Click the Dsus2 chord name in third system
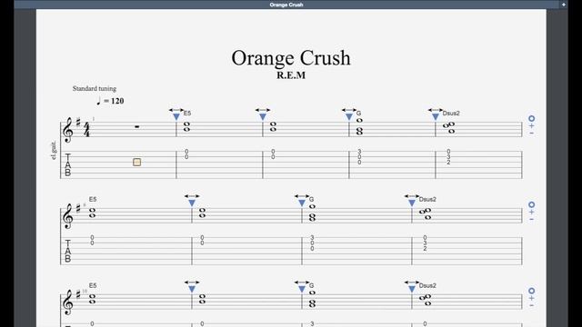The image size is (582, 327). 427,285
